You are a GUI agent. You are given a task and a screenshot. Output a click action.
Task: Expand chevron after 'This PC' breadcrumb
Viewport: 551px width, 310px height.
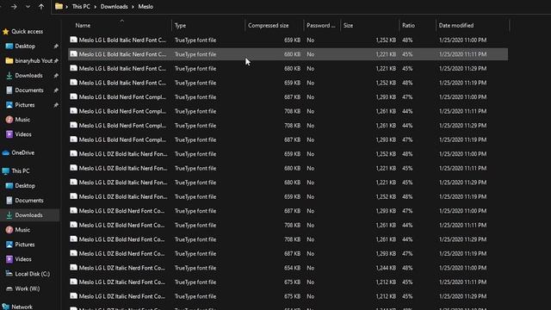coord(96,7)
